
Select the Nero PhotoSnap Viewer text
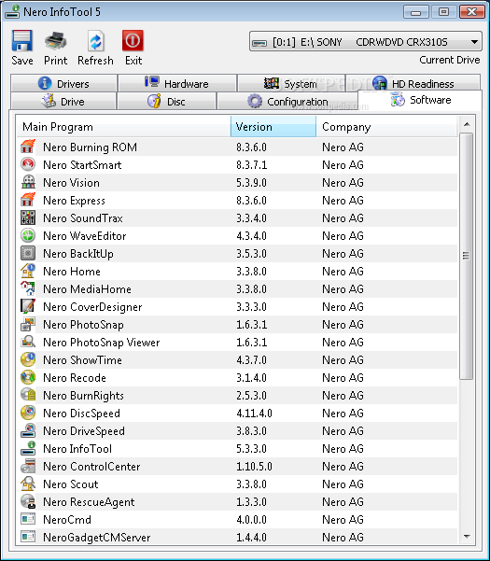[x=101, y=343]
